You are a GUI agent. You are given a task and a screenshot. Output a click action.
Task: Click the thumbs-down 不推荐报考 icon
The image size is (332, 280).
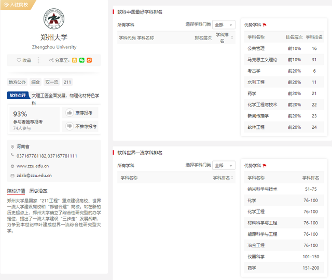pyautogui.click(x=69, y=126)
